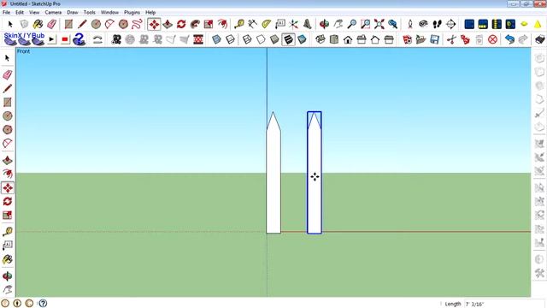Select the Follow Me tool
Image resolution: width=547 pixels, height=308 pixels.
(x=195, y=24)
